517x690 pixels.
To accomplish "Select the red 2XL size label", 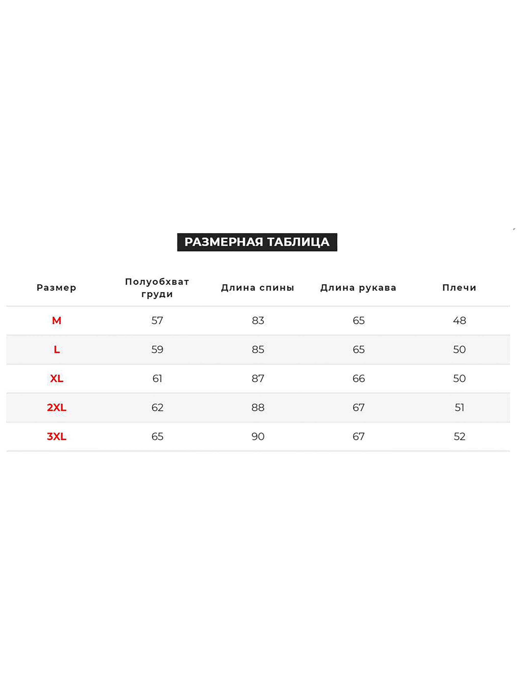I will (x=56, y=407).
